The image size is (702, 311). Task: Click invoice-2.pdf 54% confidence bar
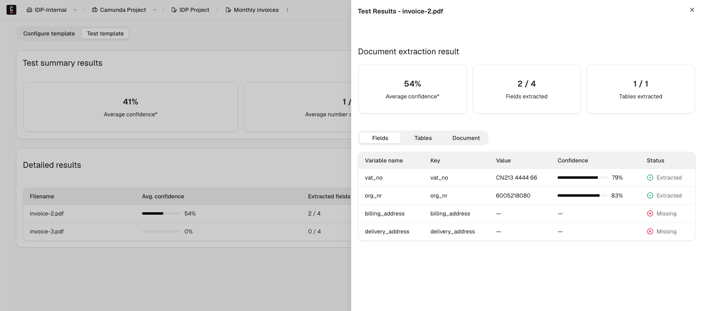pos(162,213)
